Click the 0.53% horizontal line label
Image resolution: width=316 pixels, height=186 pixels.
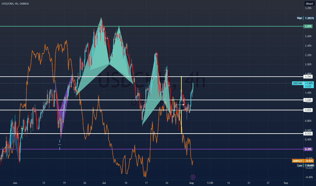308,134
